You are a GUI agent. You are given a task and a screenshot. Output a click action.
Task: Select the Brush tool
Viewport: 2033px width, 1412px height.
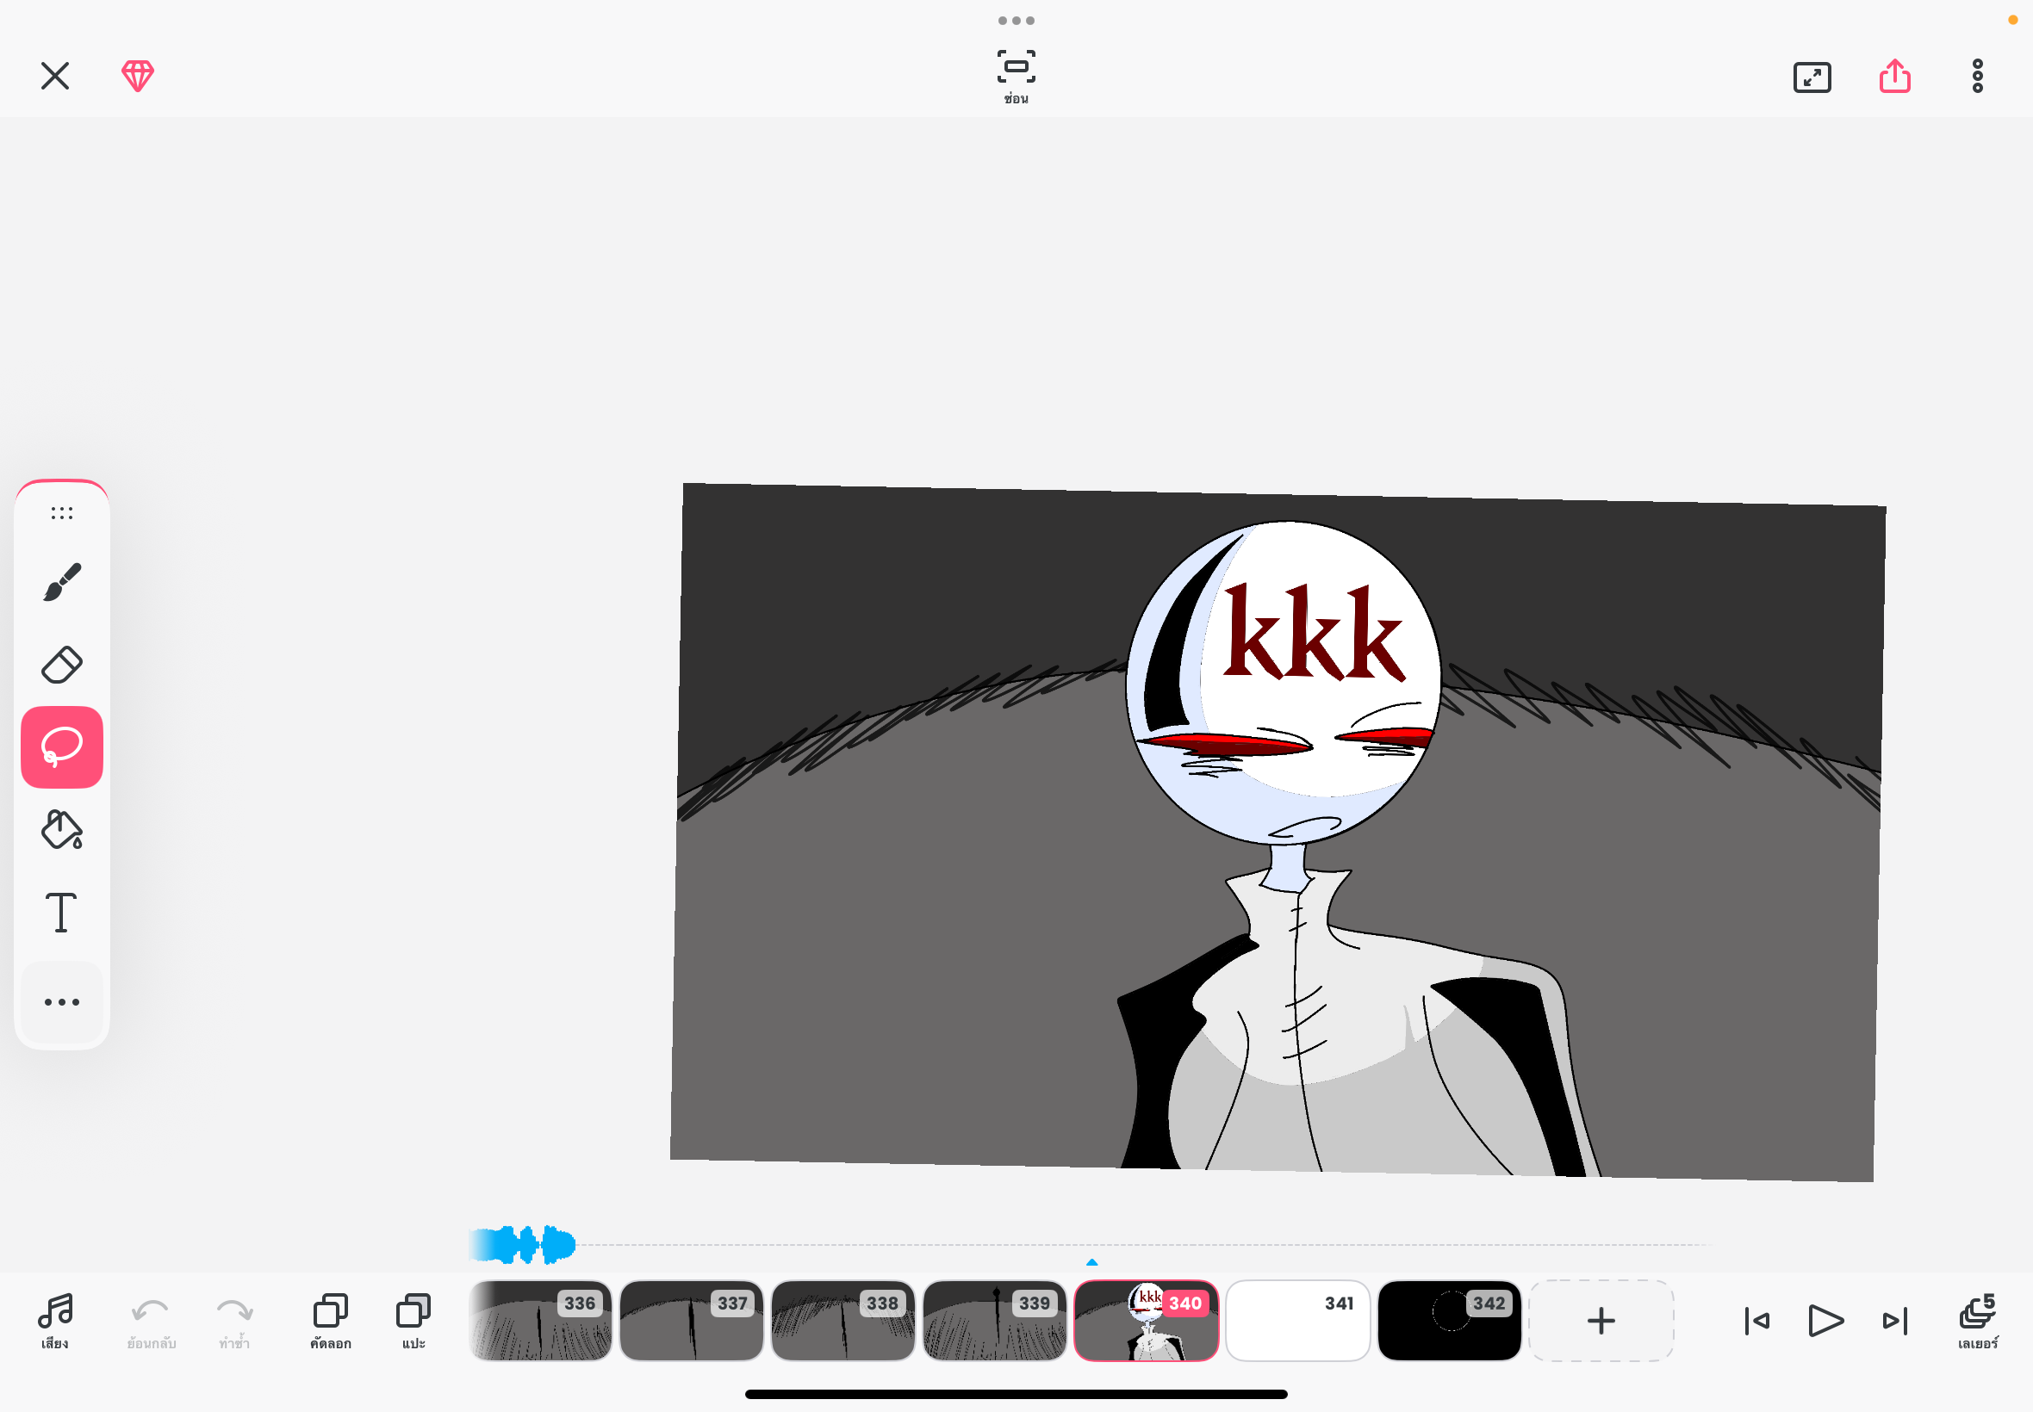tap(62, 582)
